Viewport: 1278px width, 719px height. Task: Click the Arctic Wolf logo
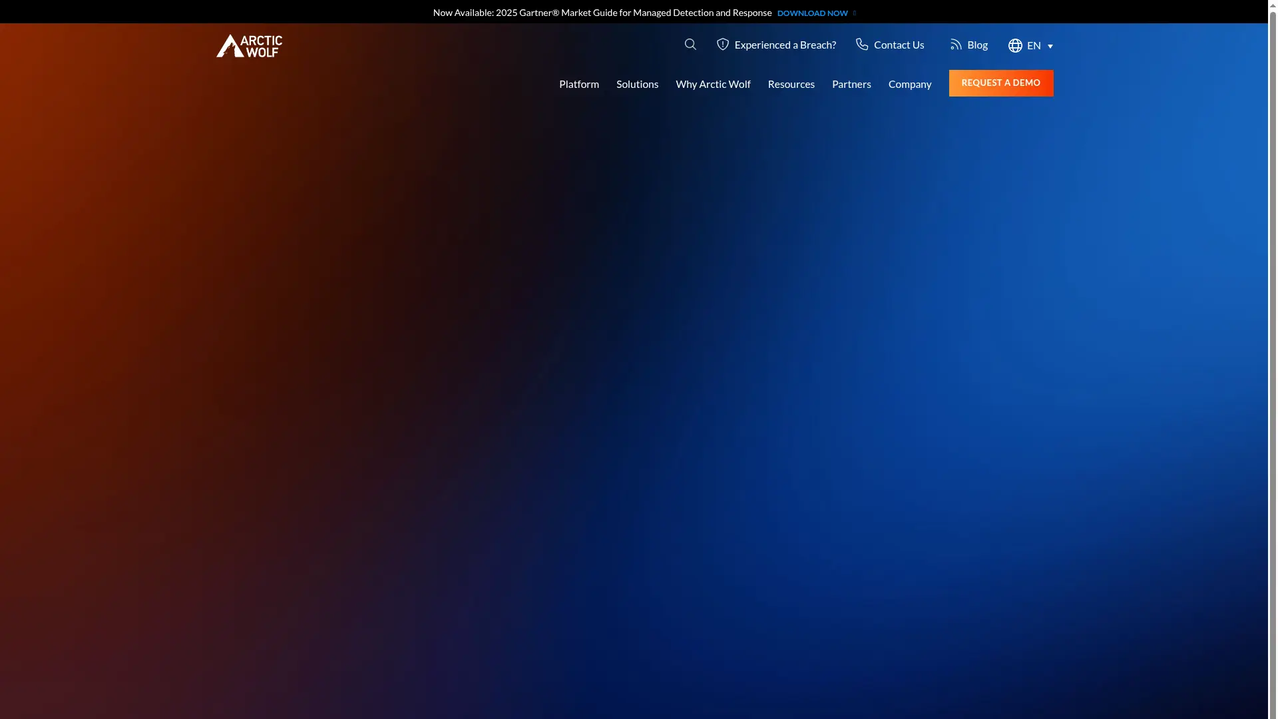(249, 45)
